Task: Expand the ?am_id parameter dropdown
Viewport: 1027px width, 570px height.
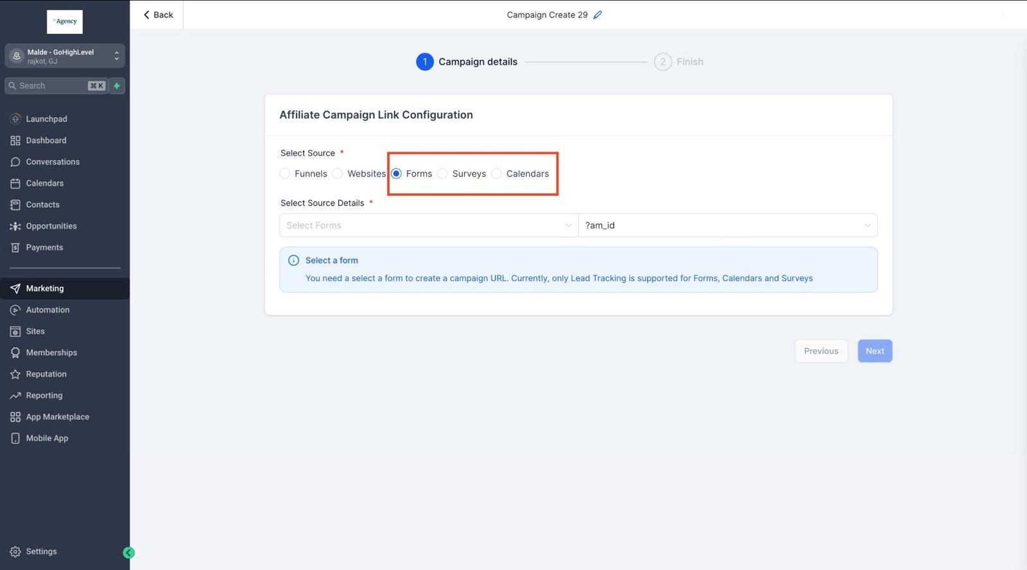Action: pos(727,225)
